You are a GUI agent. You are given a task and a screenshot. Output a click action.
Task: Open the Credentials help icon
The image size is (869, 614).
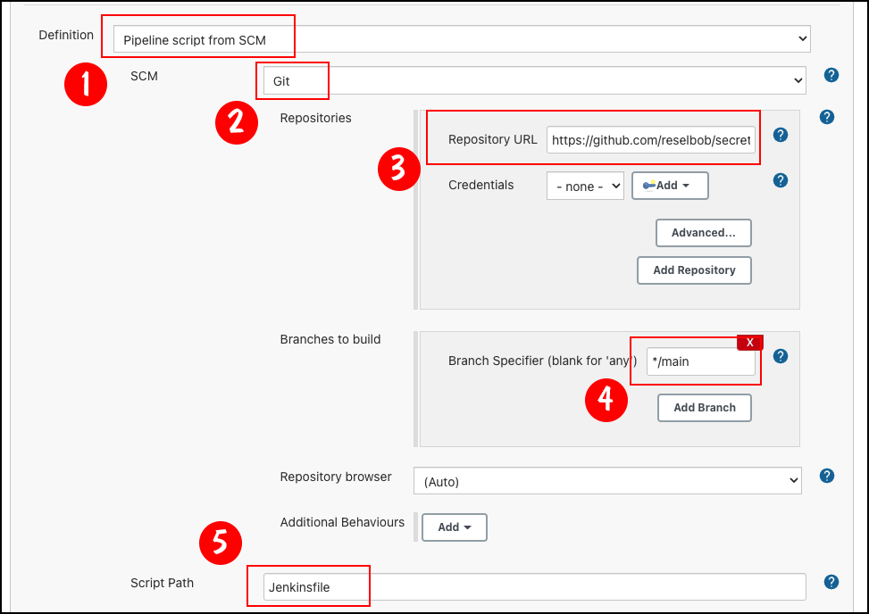pyautogui.click(x=780, y=180)
